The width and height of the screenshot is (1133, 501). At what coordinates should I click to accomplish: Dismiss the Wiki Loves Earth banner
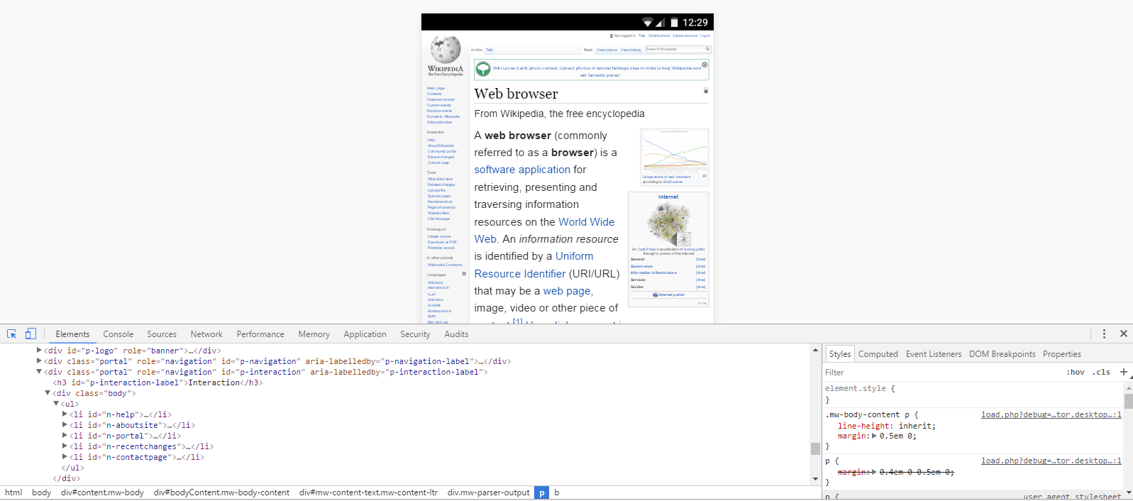704,65
